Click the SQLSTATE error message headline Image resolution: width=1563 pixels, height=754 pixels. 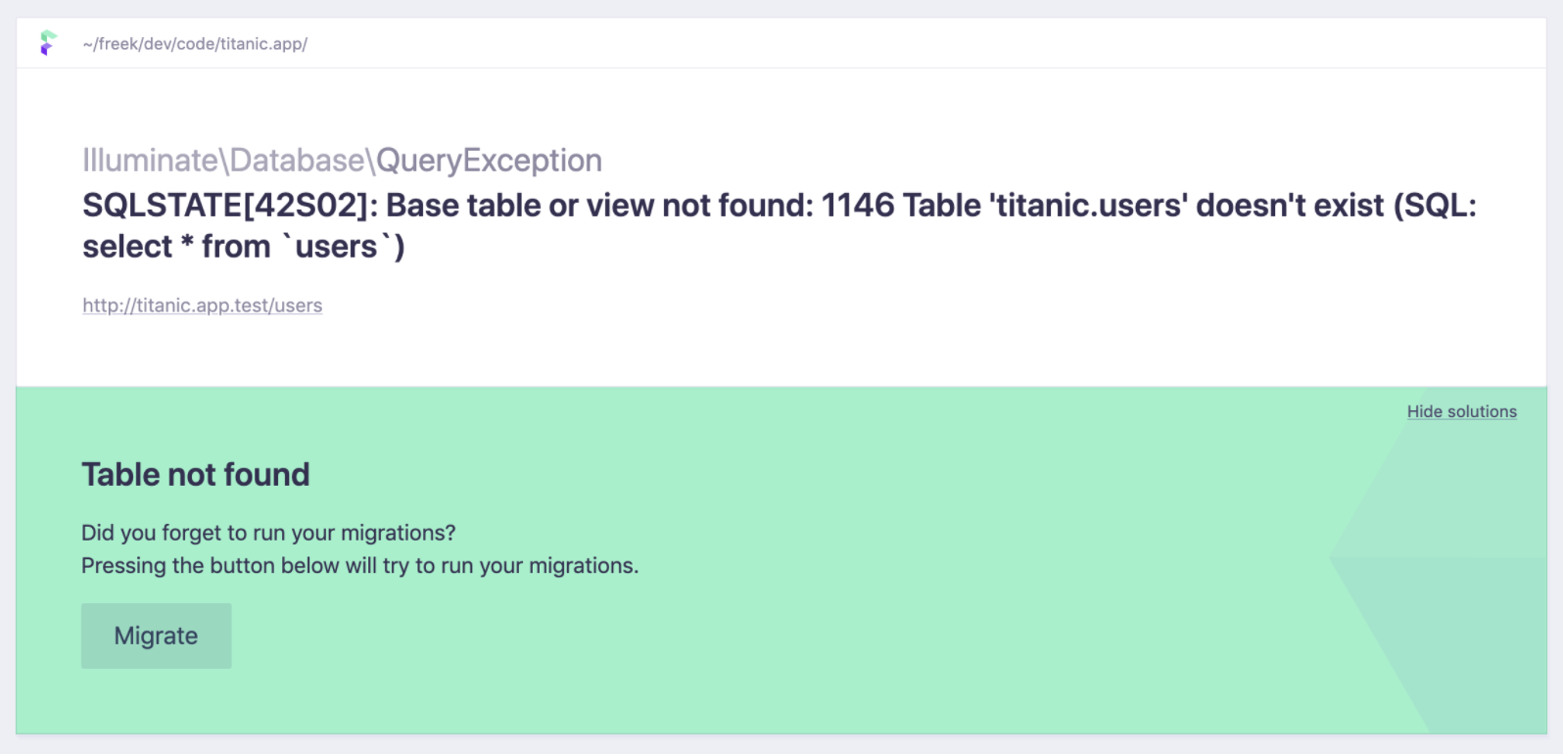click(x=686, y=206)
